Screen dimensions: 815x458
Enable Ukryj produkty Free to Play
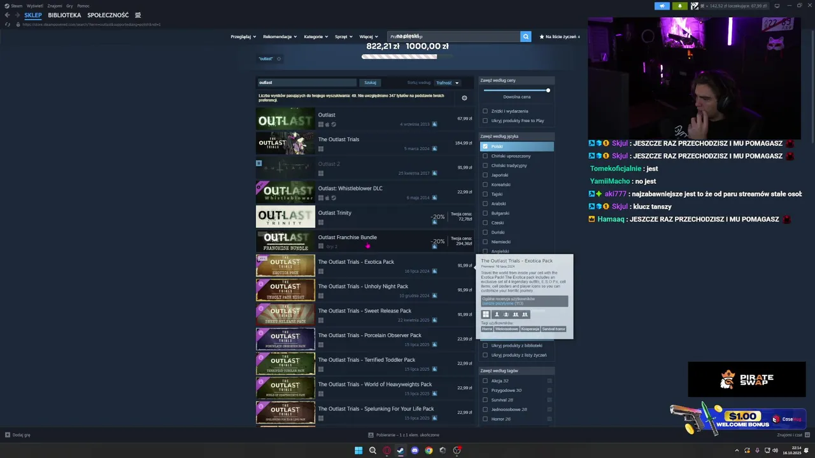point(485,121)
